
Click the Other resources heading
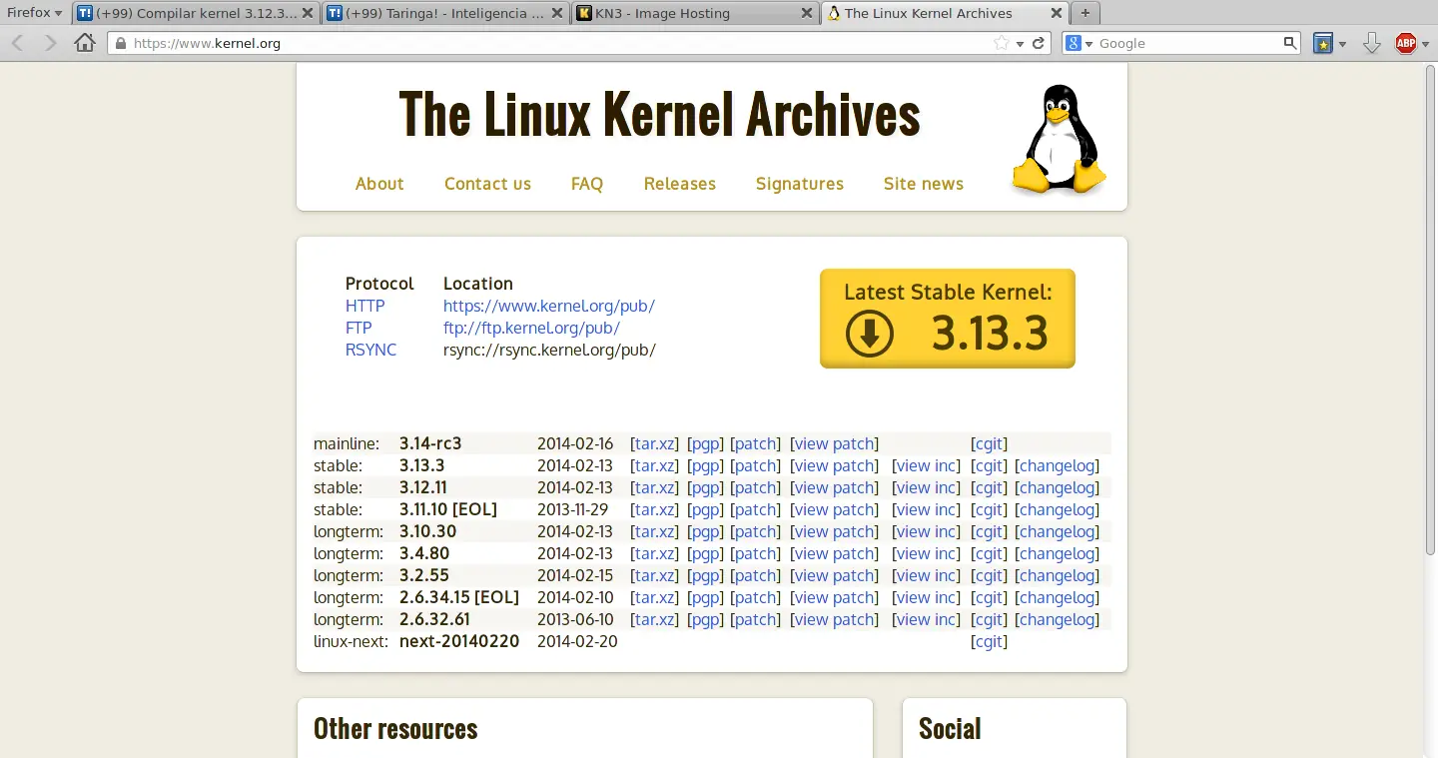click(x=395, y=729)
